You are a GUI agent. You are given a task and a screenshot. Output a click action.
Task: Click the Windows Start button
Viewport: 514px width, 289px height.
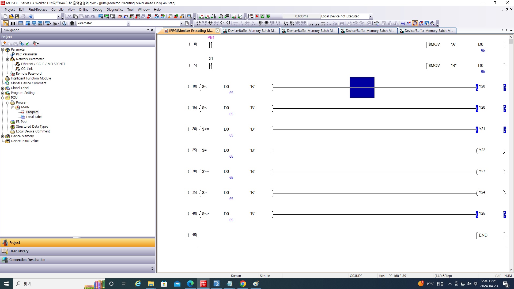click(6, 284)
